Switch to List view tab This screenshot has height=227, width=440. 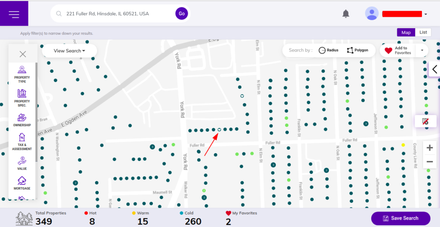(x=423, y=32)
